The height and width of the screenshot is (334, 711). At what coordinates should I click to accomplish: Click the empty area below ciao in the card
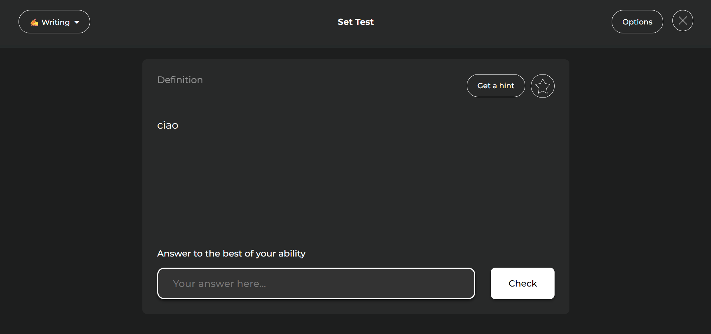[x=334, y=185]
